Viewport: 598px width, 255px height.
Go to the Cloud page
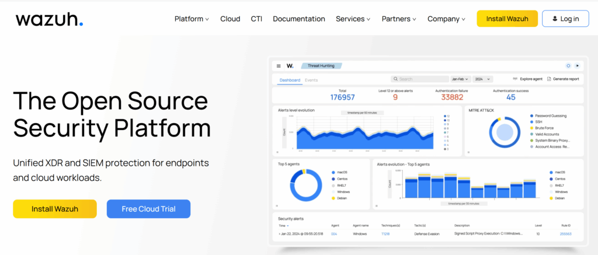pyautogui.click(x=230, y=19)
